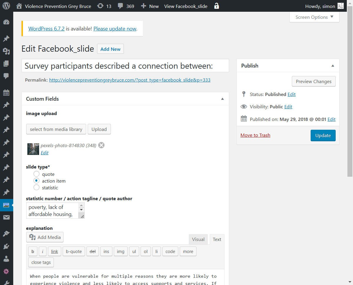The image size is (353, 285).
Task: Click the pexels-photo-814830 thumbnail
Action: [x=33, y=149]
